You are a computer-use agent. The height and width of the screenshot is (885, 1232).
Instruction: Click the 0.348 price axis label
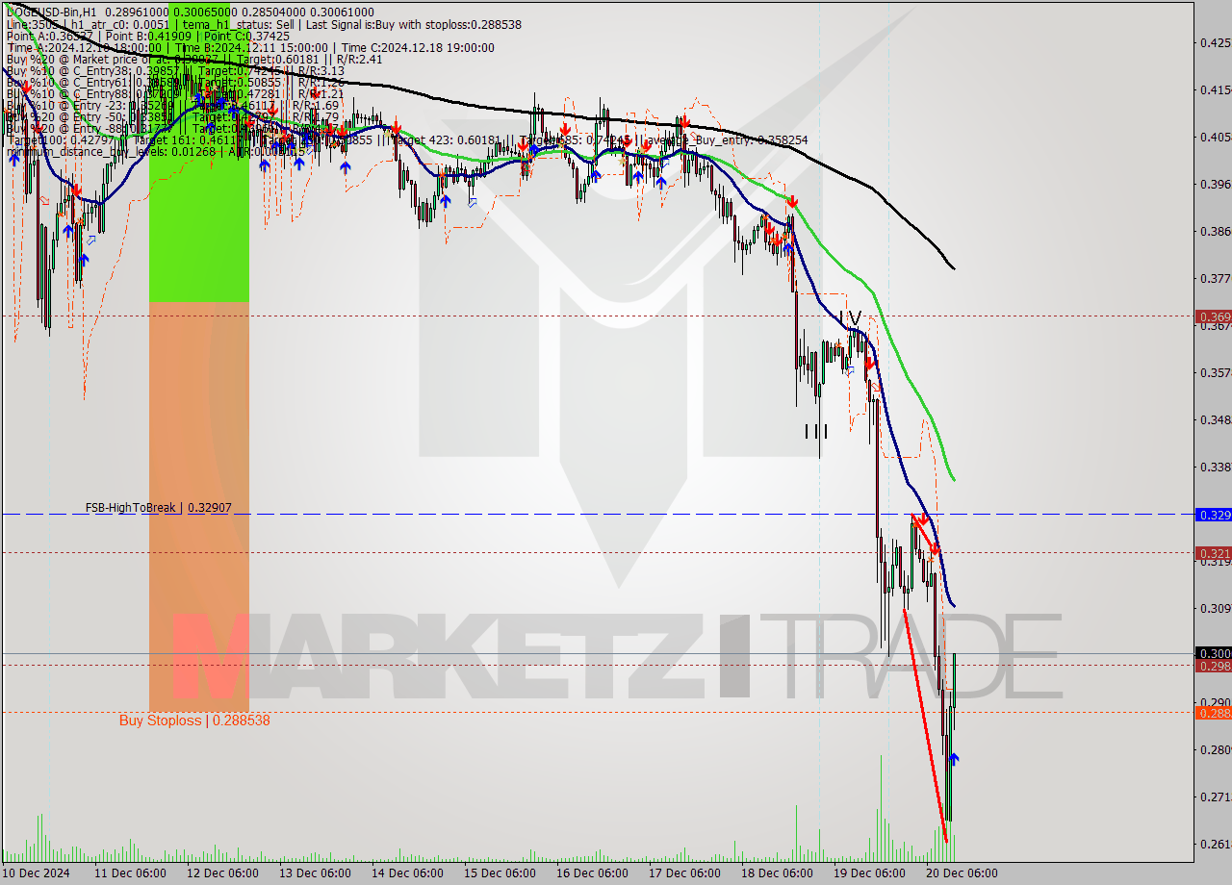tap(1215, 419)
